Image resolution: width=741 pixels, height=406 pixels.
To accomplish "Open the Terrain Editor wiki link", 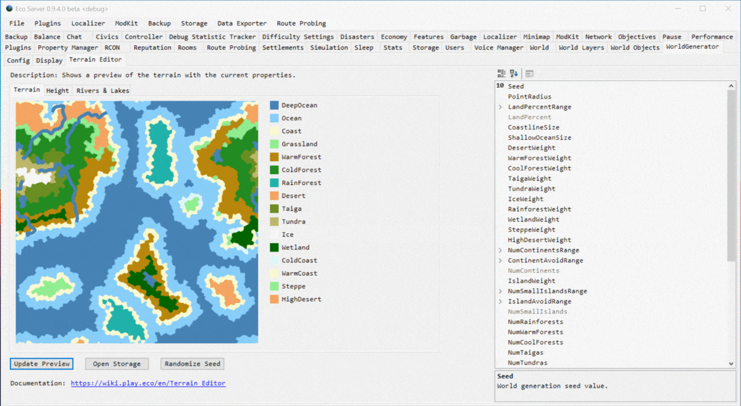I will tap(148, 383).
